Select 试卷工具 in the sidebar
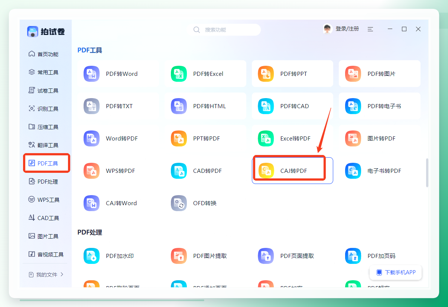Screen dimensions: 448x307 (43, 90)
